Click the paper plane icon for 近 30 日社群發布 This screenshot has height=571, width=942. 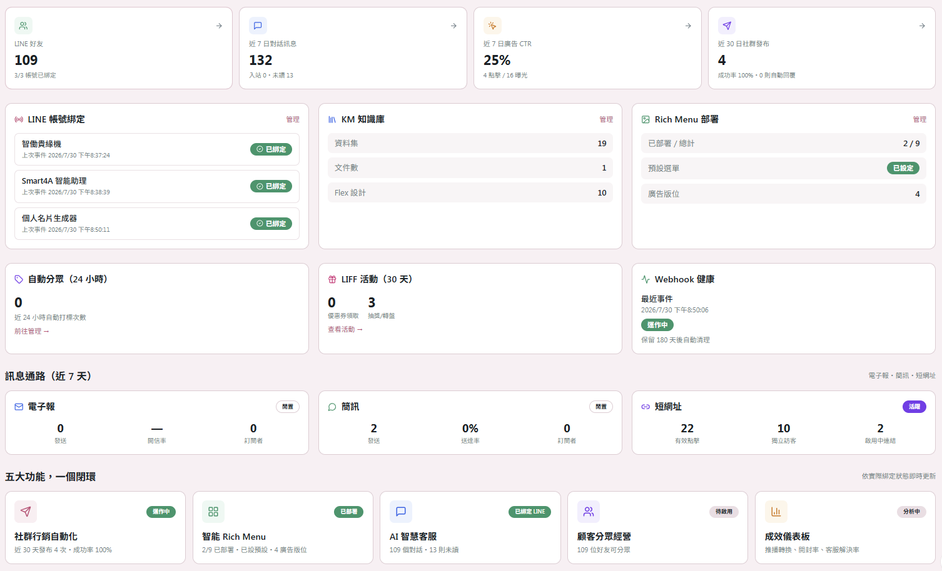click(x=727, y=26)
